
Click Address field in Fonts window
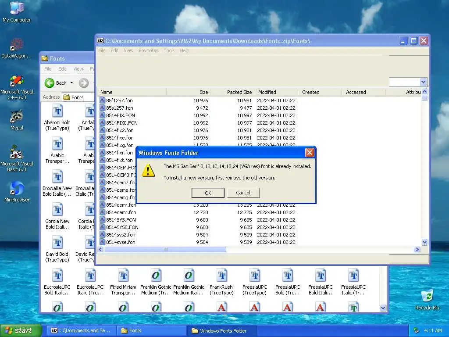tap(78, 97)
